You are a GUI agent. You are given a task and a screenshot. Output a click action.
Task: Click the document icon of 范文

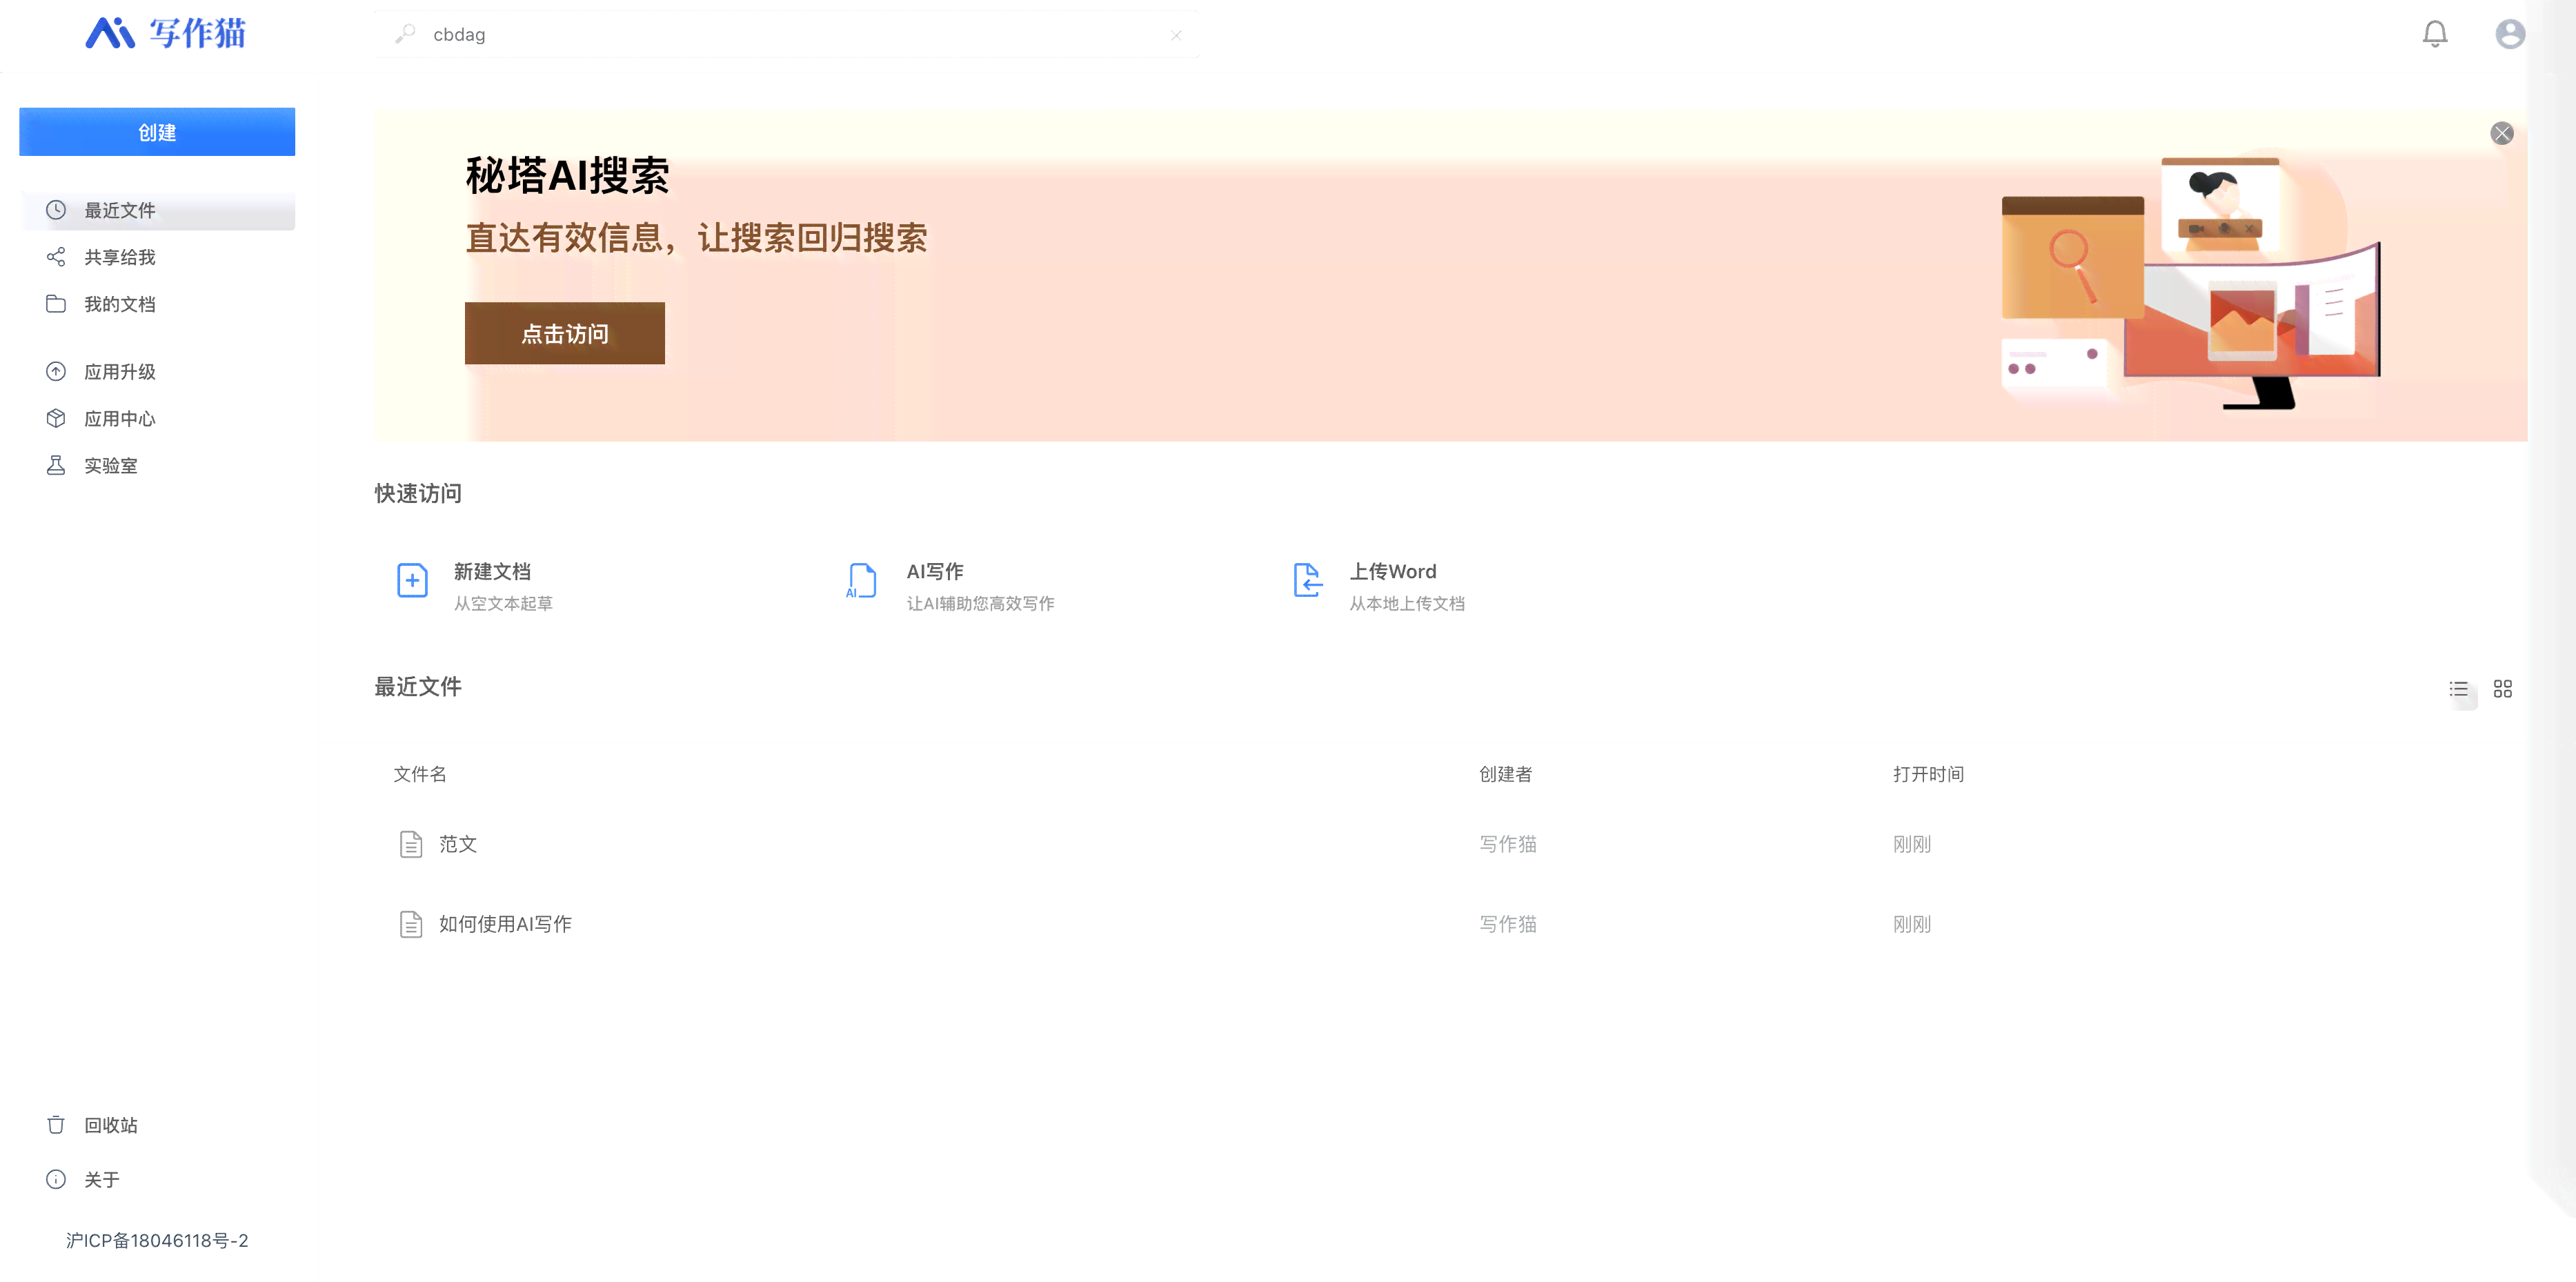[410, 844]
